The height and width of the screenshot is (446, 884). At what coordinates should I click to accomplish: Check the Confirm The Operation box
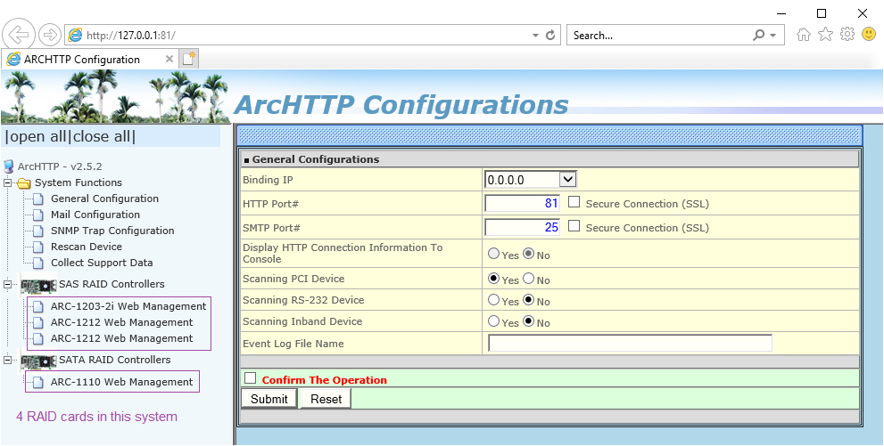point(251,378)
